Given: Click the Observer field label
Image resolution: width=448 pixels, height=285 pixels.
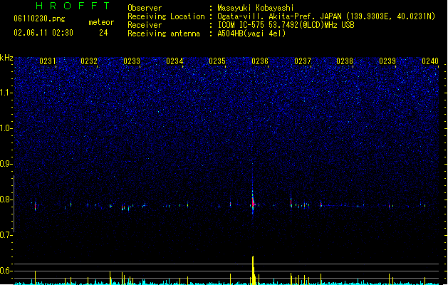Looking at the screenshot, I should tap(145, 8).
